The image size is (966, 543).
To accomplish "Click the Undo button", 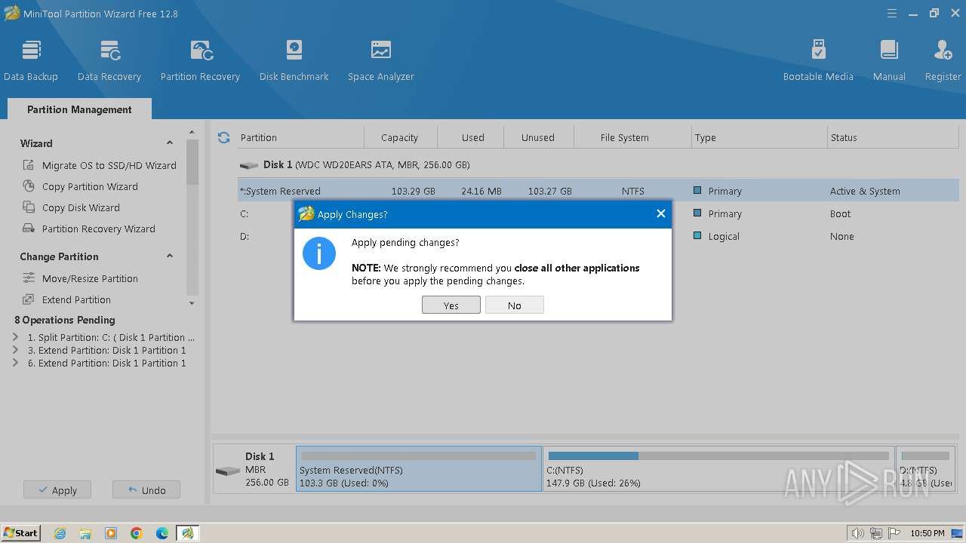I will click(146, 490).
